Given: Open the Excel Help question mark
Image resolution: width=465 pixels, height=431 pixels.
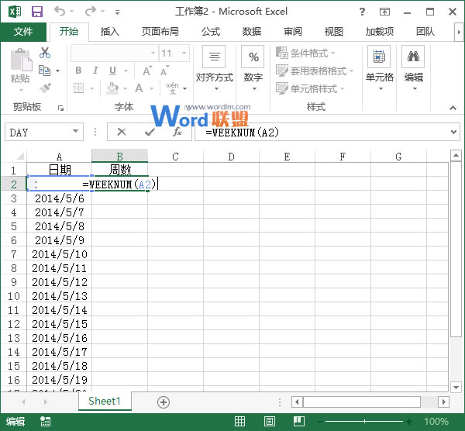Looking at the screenshot, I should coord(362,12).
